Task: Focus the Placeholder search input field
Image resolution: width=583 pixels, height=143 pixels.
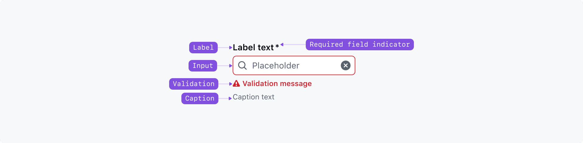Action: 291,65
